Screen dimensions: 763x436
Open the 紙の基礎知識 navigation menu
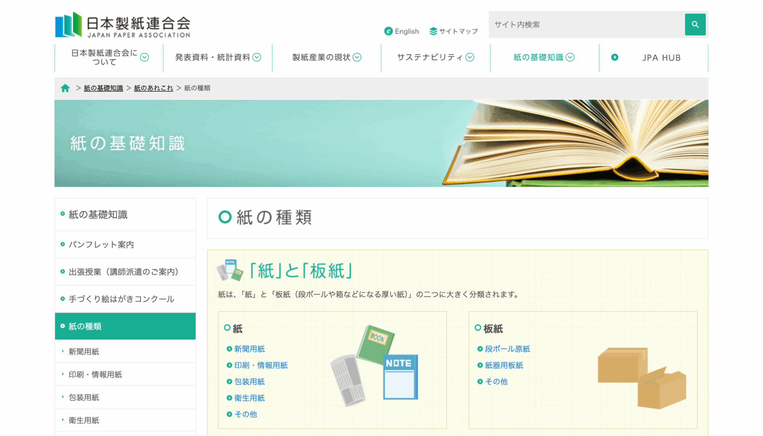coord(538,57)
